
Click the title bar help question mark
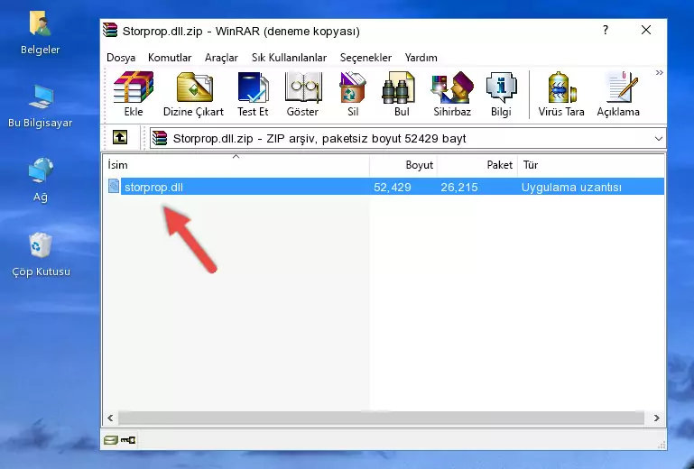(x=605, y=30)
